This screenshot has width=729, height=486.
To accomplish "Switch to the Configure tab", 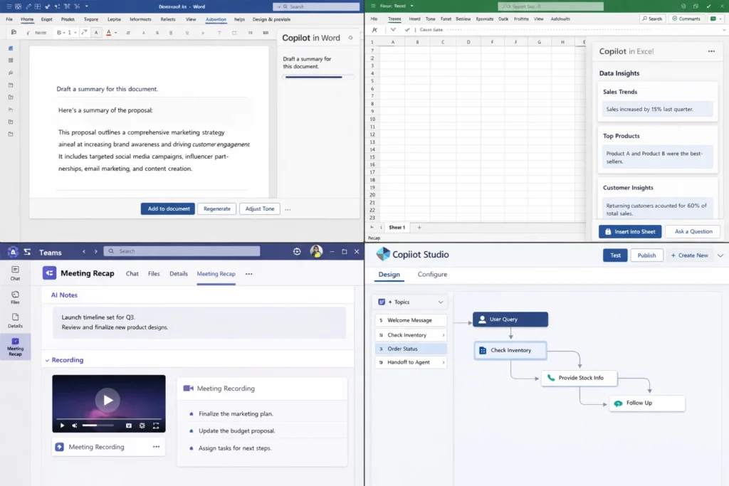I will tap(434, 274).
